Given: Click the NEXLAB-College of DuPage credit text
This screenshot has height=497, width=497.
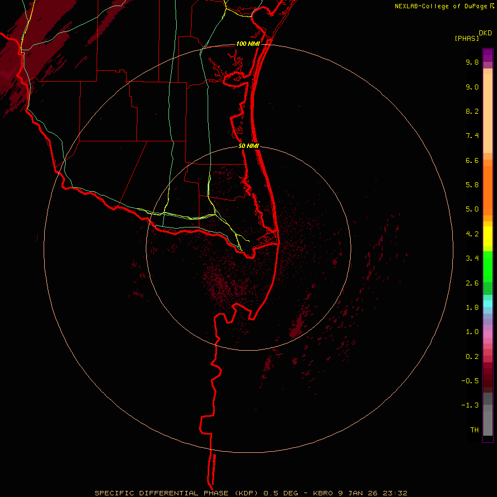Looking at the screenshot, I should (441, 6).
